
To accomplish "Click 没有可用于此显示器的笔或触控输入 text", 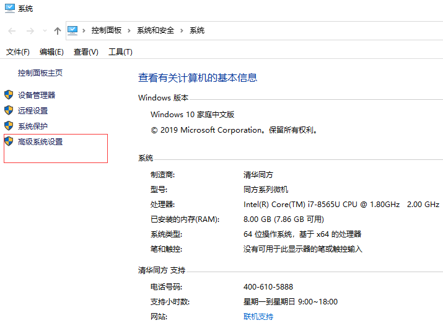I will coord(303,249).
